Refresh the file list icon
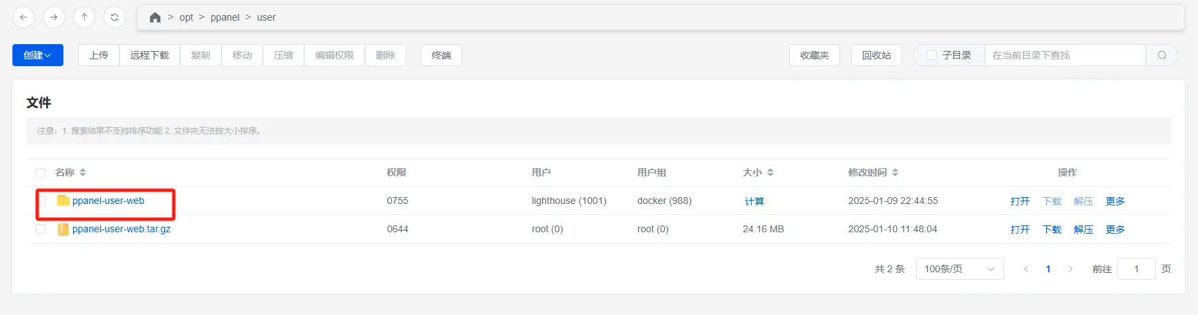Image resolution: width=1198 pixels, height=315 pixels. pos(114,17)
